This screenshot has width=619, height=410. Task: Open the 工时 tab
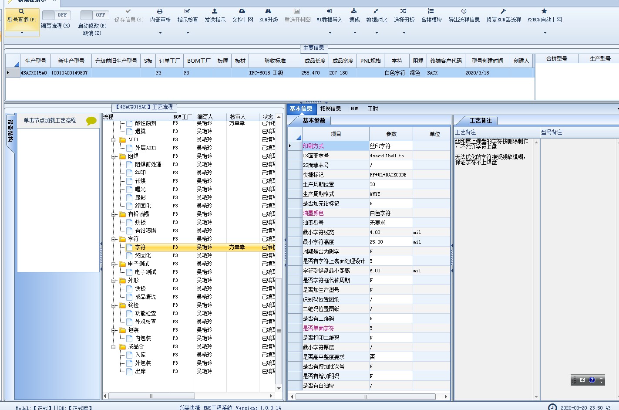[373, 109]
